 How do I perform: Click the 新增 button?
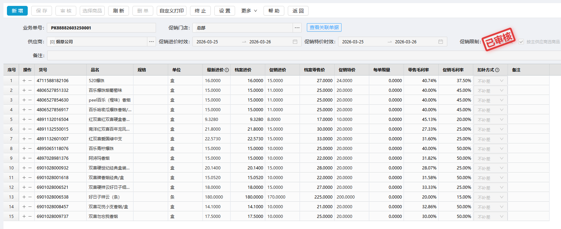pos(17,11)
